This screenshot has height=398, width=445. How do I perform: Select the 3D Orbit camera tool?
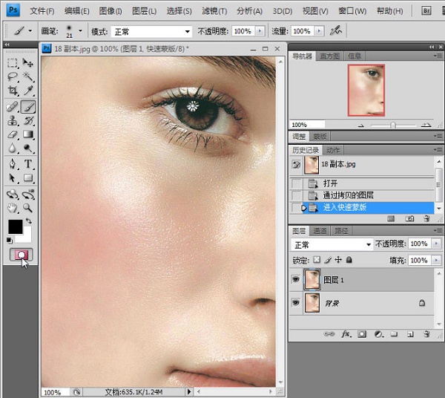coord(28,195)
